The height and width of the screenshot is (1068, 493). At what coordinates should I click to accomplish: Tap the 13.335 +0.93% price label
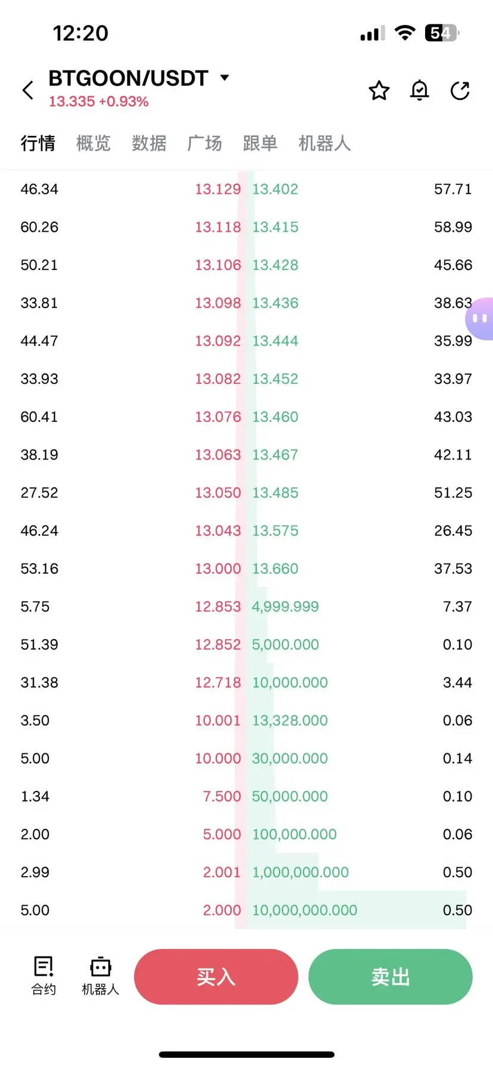click(98, 102)
